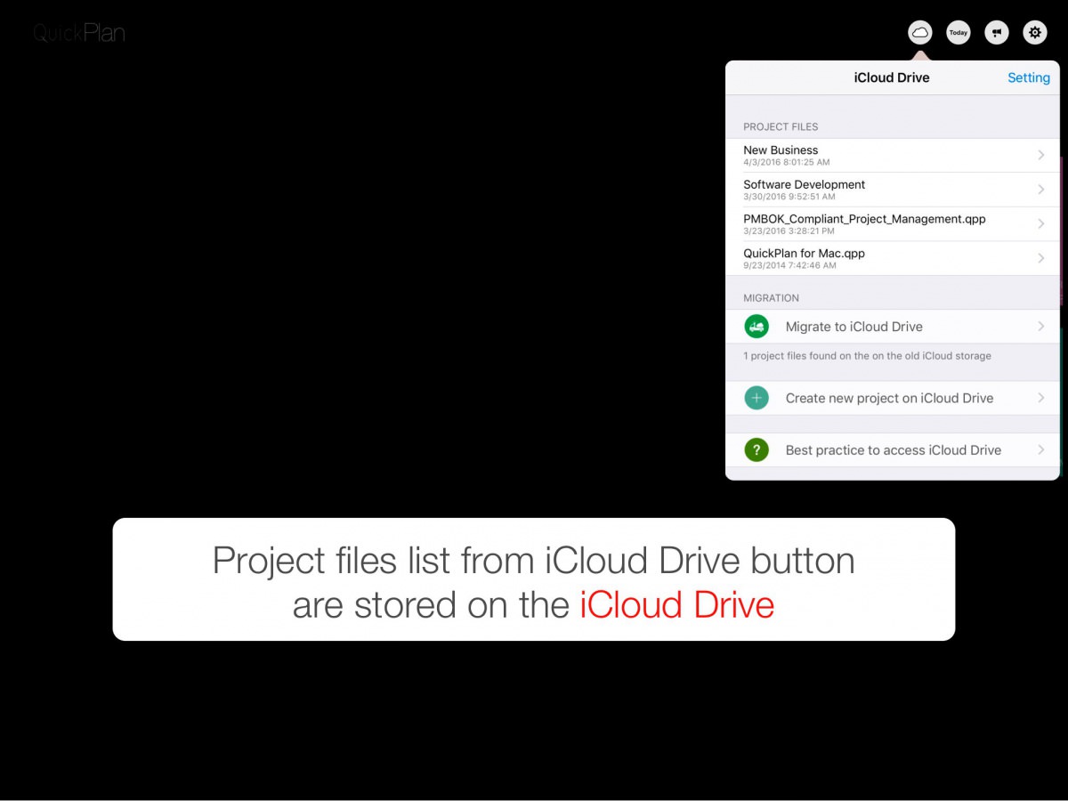
Task: Tap the teal plus icon
Action: coord(756,398)
